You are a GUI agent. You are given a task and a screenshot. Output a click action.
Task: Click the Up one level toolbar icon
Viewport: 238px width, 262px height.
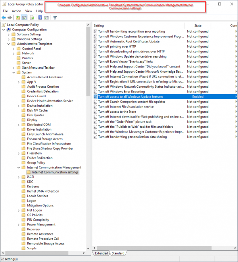coord(18,17)
